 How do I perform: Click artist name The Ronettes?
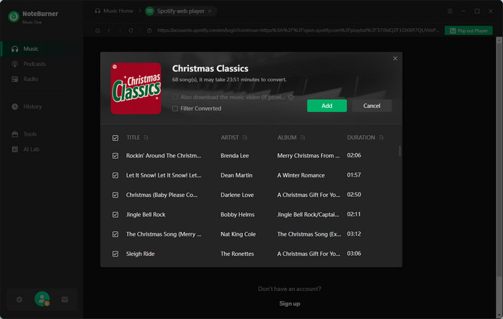tap(237, 254)
